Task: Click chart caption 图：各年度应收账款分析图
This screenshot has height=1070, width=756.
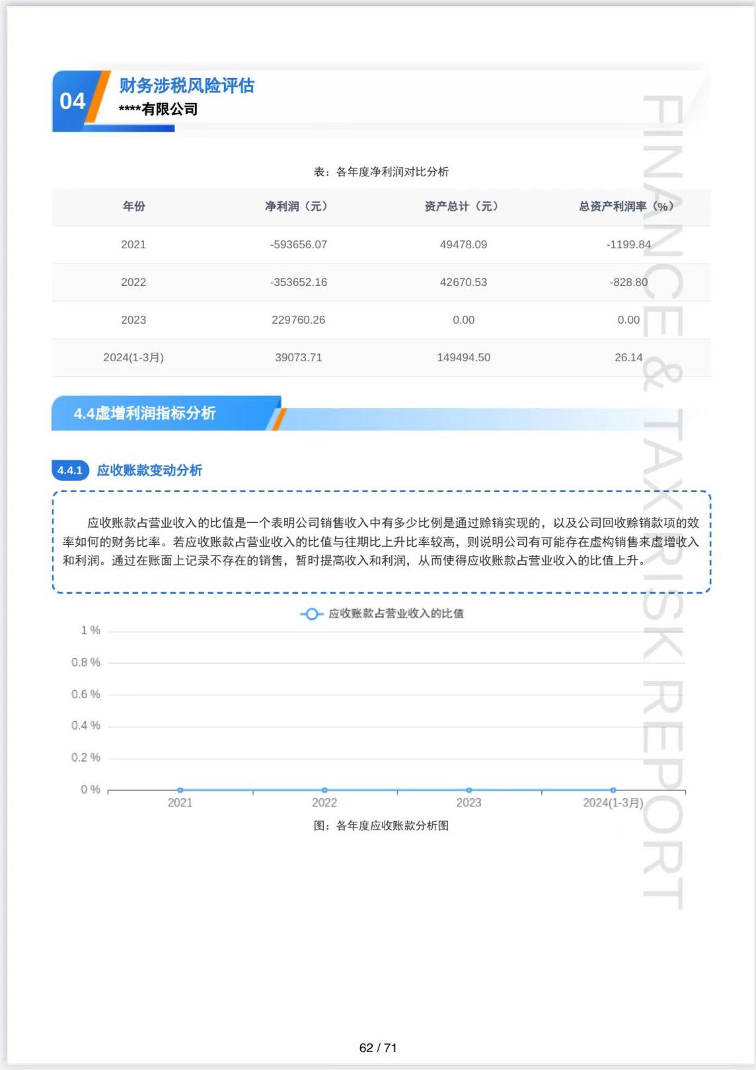Action: pyautogui.click(x=381, y=826)
